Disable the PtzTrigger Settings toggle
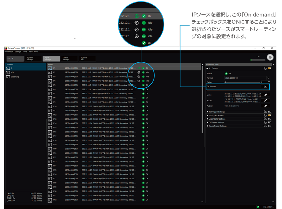The height and width of the screenshot is (209, 282). tap(269, 115)
